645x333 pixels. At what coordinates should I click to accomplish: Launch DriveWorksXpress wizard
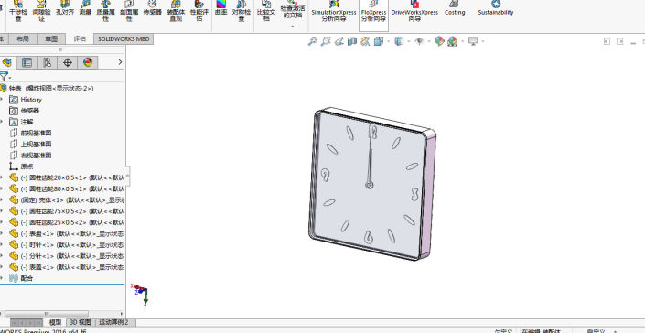tap(414, 11)
